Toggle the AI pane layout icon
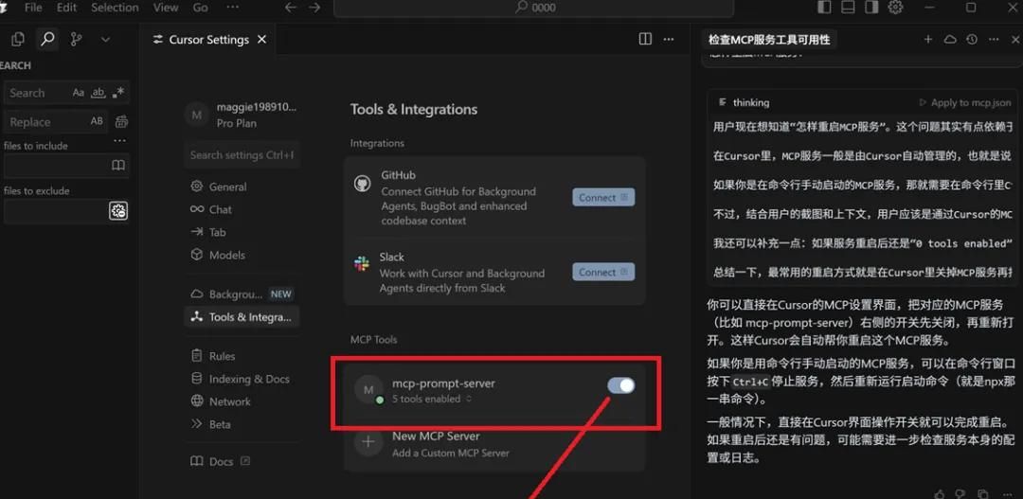Viewport: 1023px width, 499px height. 871,8
